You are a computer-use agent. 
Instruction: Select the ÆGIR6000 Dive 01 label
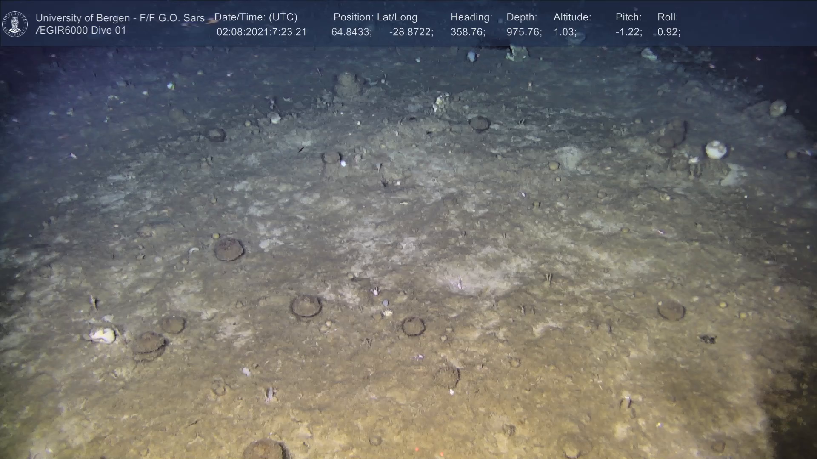(81, 31)
